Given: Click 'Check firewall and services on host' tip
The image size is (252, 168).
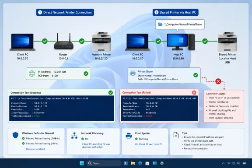Looking at the screenshot, I should (203, 144).
